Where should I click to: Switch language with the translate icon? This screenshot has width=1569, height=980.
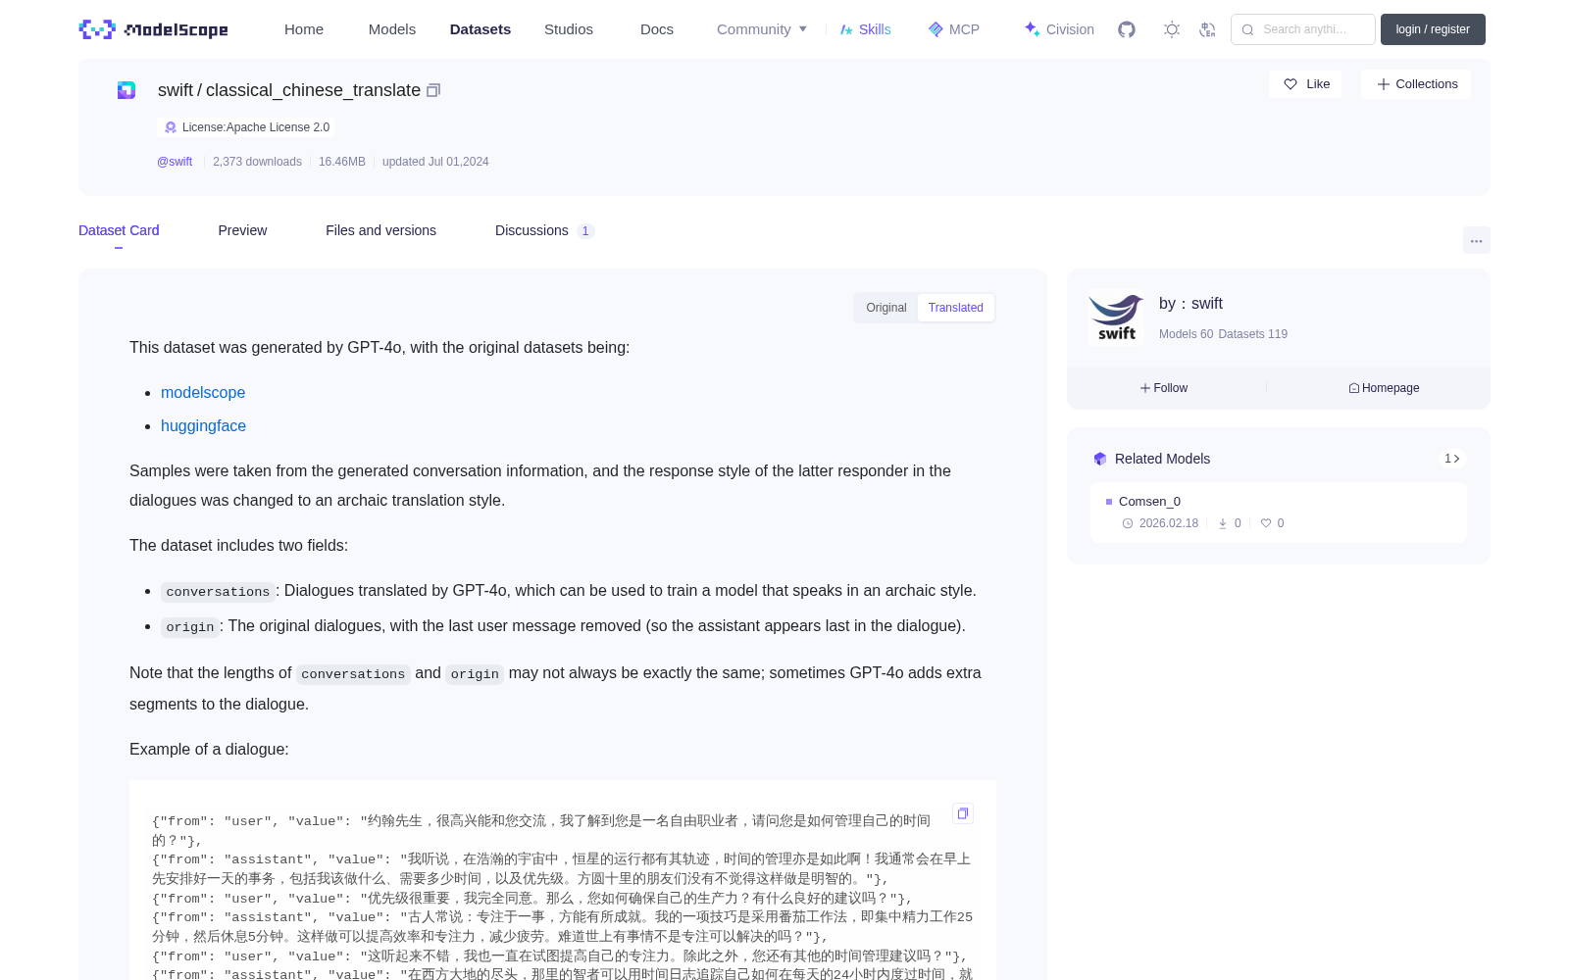(1208, 29)
